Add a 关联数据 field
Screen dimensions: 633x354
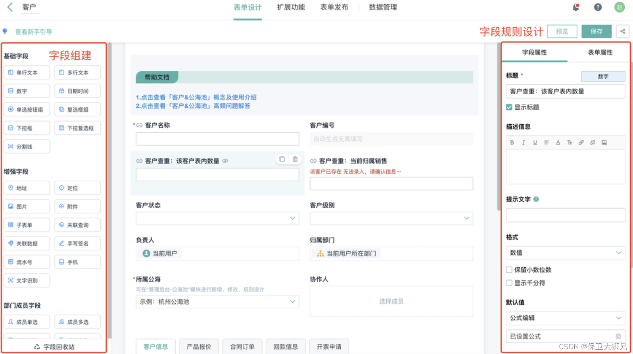tap(27, 244)
